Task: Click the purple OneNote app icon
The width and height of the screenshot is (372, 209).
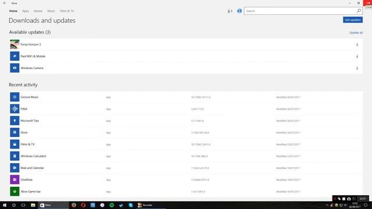Action: point(15,179)
